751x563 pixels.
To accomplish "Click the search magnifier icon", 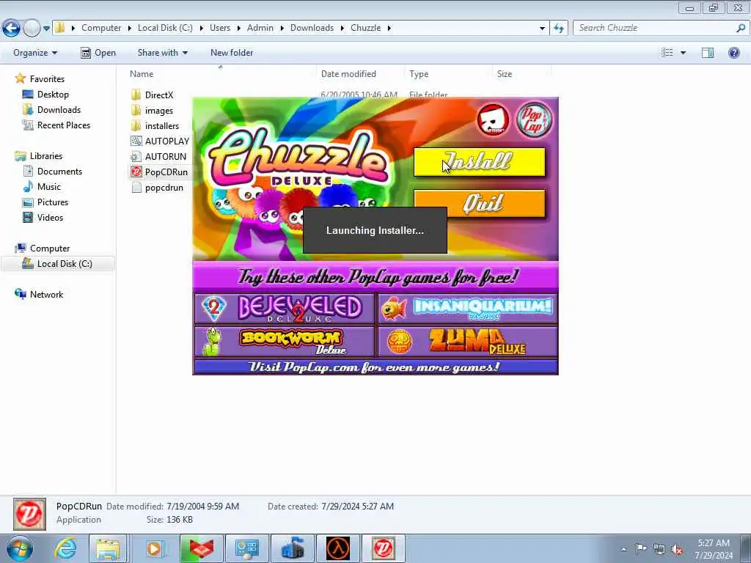I will [741, 28].
